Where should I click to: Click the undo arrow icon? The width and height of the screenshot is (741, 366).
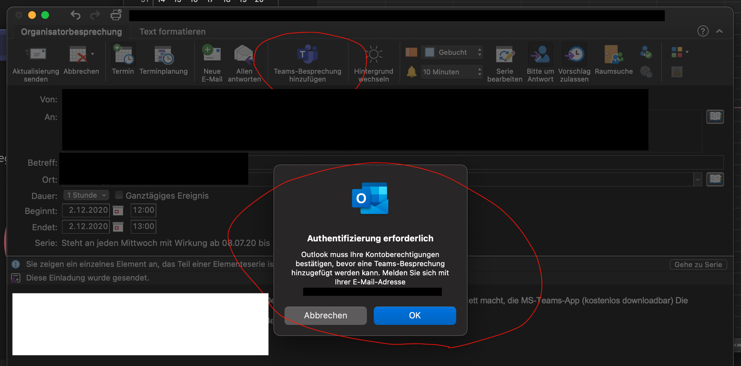coord(76,15)
